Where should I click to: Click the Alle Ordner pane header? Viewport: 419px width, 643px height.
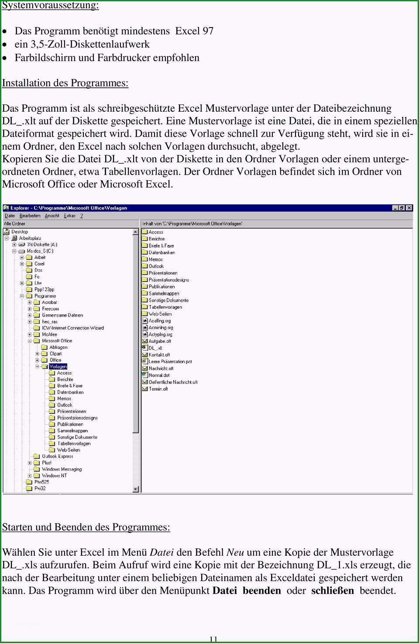click(71, 224)
